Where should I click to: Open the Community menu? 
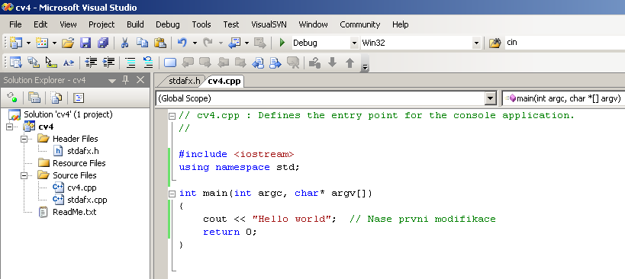(360, 24)
